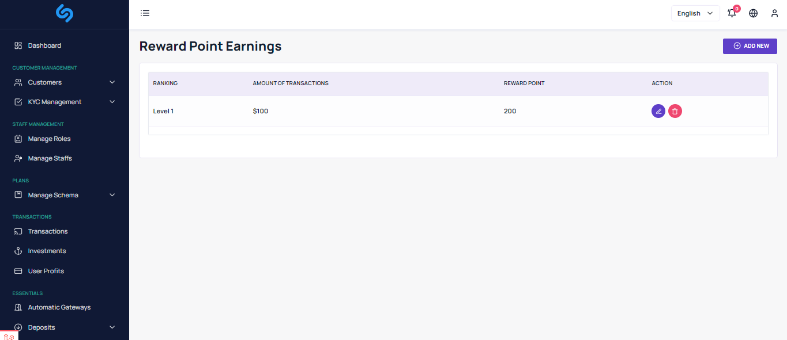
Task: Navigate to User Profits
Action: (x=46, y=271)
